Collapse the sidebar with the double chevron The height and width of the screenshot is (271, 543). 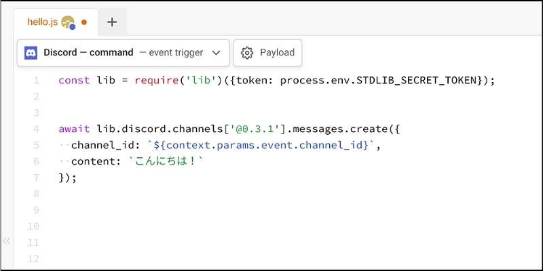coord(6,241)
